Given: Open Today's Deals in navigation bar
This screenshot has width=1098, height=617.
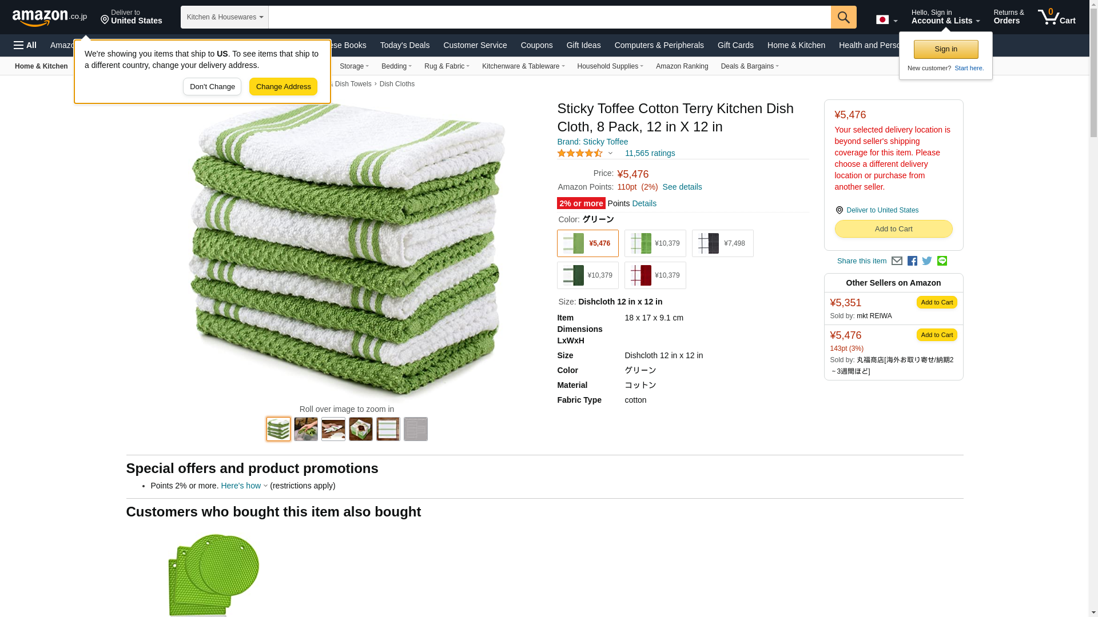Looking at the screenshot, I should [404, 45].
